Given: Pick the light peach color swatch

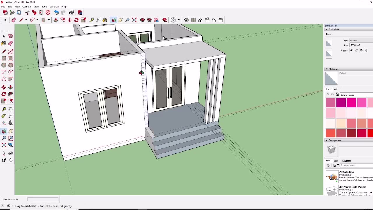Looking at the screenshot, I should click(x=341, y=123).
